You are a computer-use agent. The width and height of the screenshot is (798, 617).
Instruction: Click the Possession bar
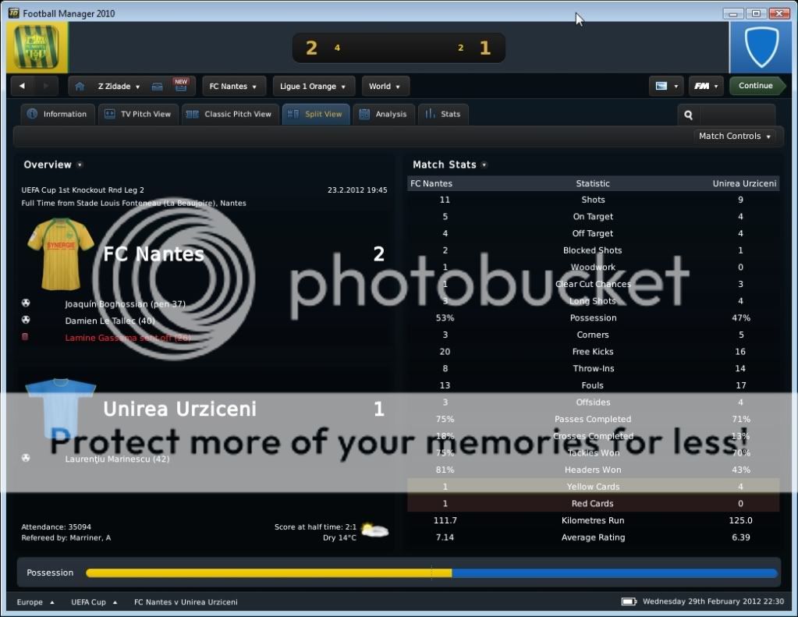tap(431, 573)
